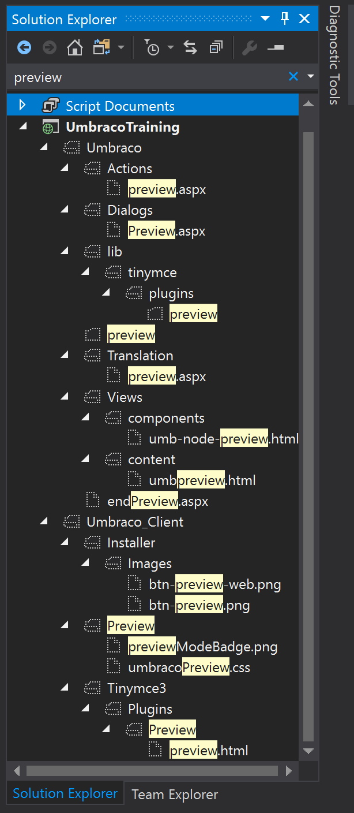The height and width of the screenshot is (813, 354).
Task: Click the Tinymce3 folder icon
Action: coord(93,688)
